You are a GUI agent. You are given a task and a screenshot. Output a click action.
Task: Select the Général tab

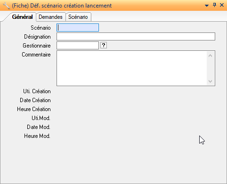point(22,17)
